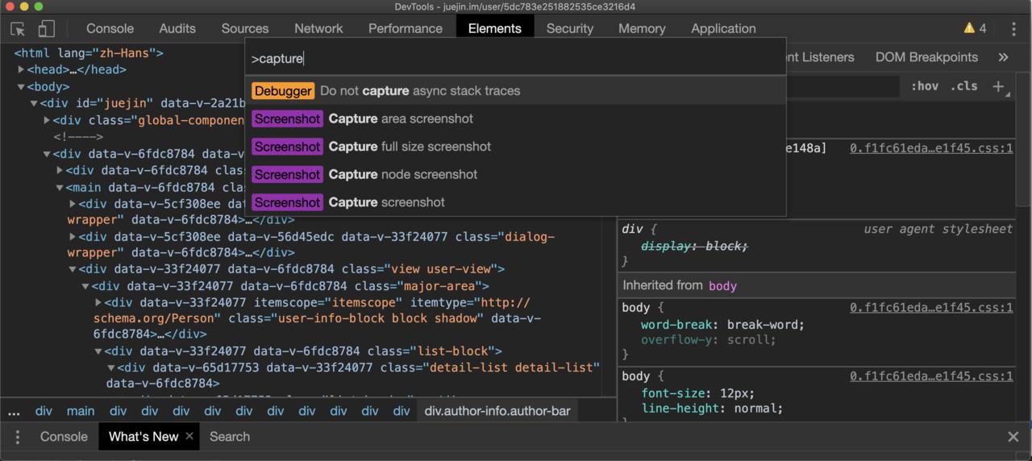Close the What's New tab
This screenshot has height=461, width=1032.
[189, 436]
